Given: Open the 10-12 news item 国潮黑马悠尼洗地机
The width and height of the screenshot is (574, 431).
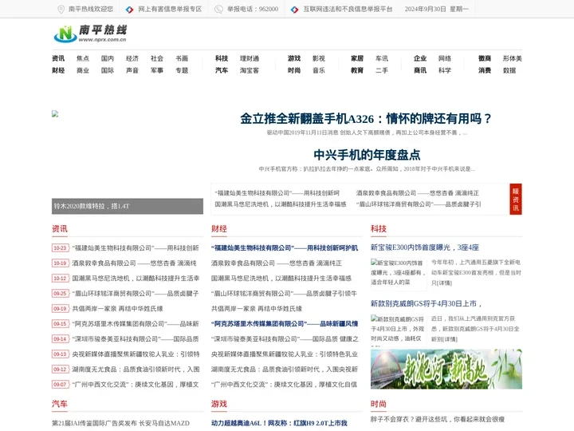Looking at the screenshot, I should (x=136, y=279).
